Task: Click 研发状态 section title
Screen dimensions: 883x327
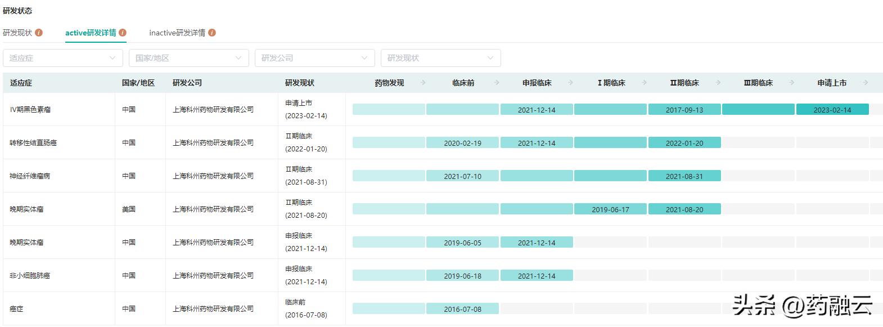Action: [17, 11]
